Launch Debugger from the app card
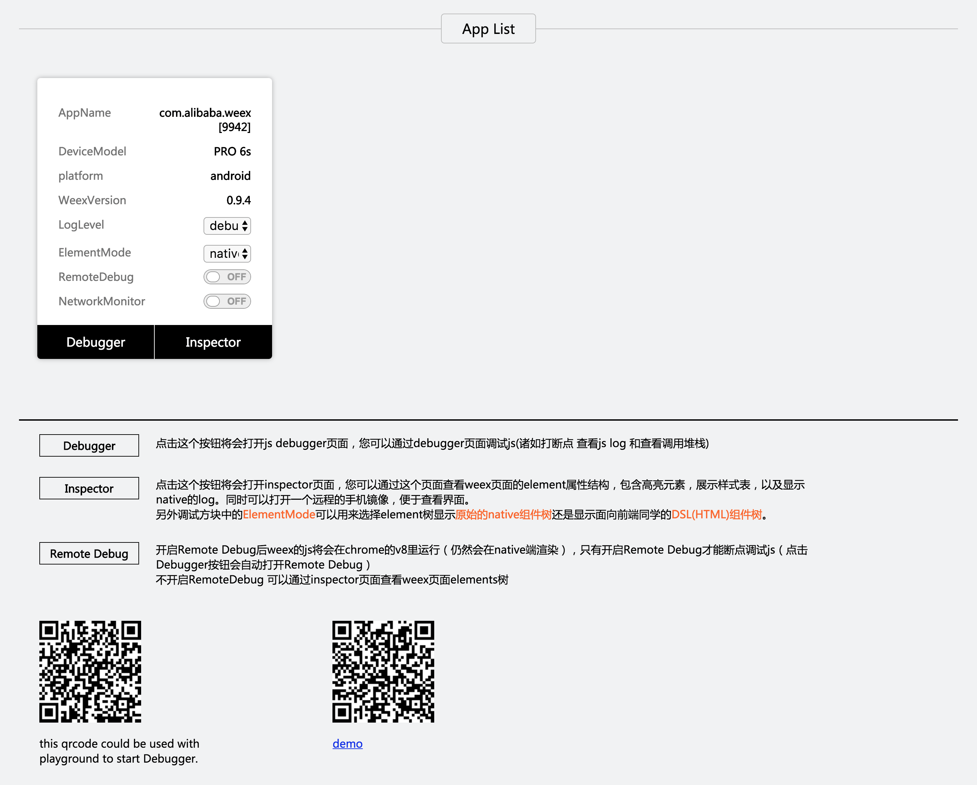The width and height of the screenshot is (977, 785). pos(96,342)
